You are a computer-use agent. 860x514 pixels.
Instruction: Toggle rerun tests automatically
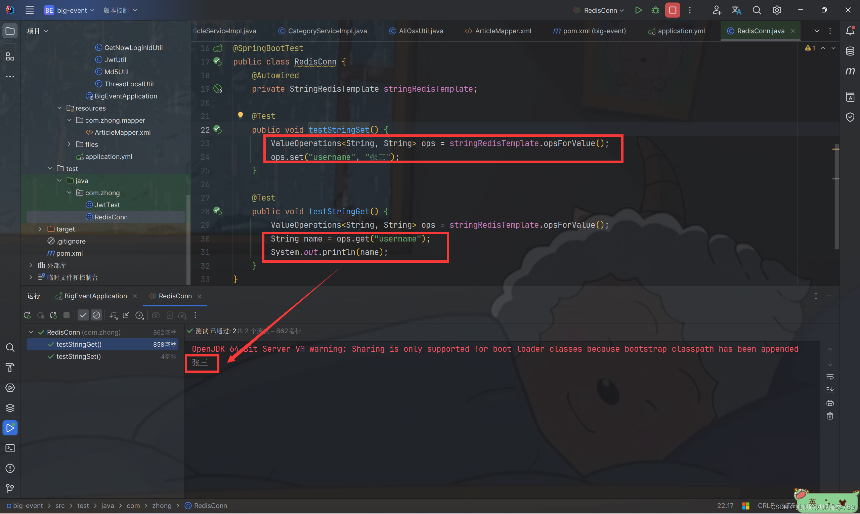click(x=53, y=315)
